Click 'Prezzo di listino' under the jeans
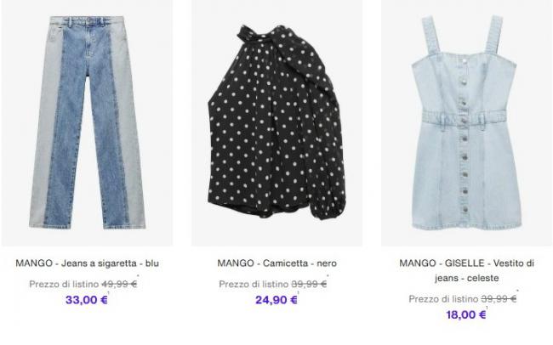Image resolution: width=553 pixels, height=345 pixels. pos(64,284)
